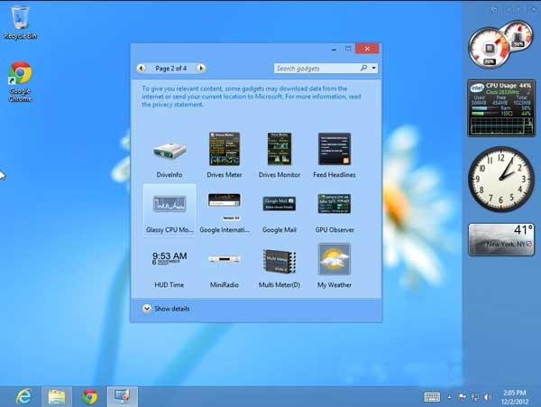
Task: Choose the Multi Meter(D) gadget icon
Action: [x=280, y=261]
